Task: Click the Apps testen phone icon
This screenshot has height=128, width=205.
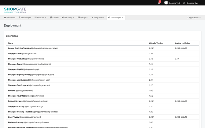Action: click(x=188, y=17)
